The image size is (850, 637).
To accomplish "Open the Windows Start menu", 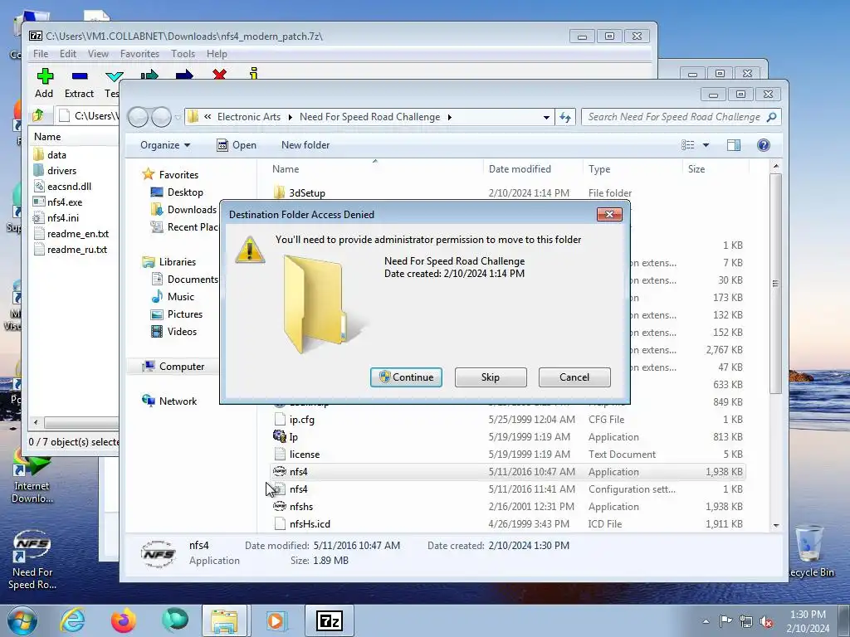I will (x=22, y=620).
